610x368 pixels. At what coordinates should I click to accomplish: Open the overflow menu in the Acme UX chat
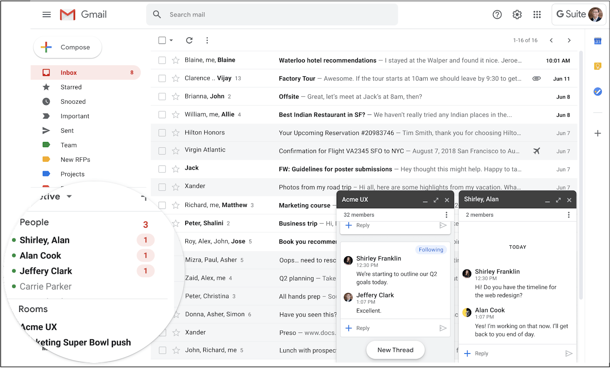[446, 215]
